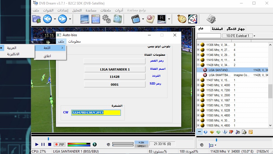Open the القنوات channels menu in DVB Dream

(48, 10)
